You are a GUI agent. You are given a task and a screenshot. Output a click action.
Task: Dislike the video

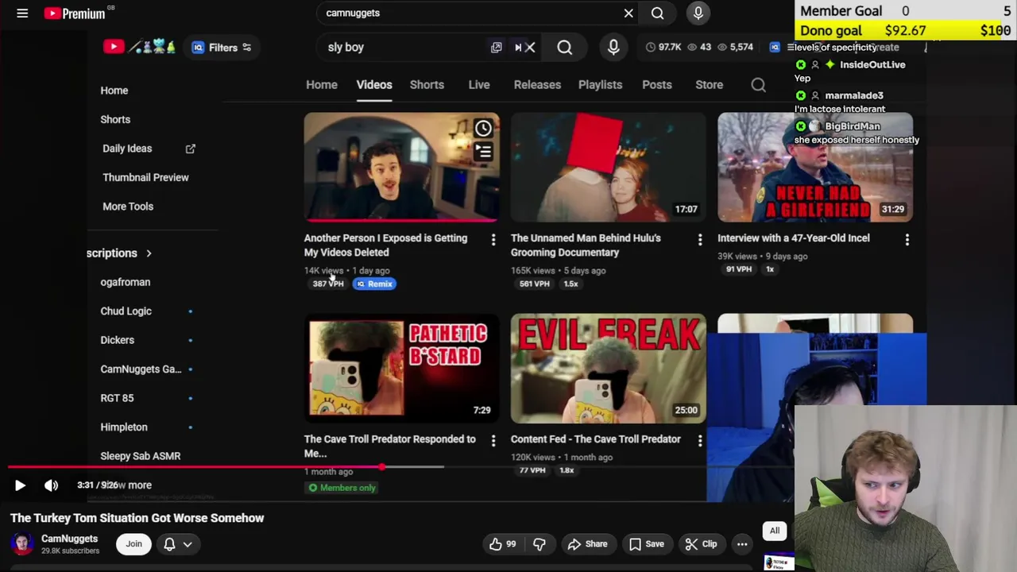point(539,544)
